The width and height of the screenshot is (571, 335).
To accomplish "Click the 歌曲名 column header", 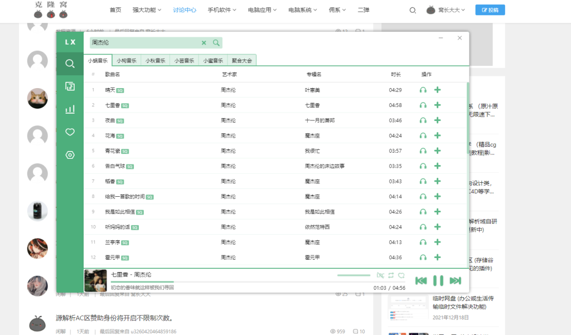I will pyautogui.click(x=113, y=74).
